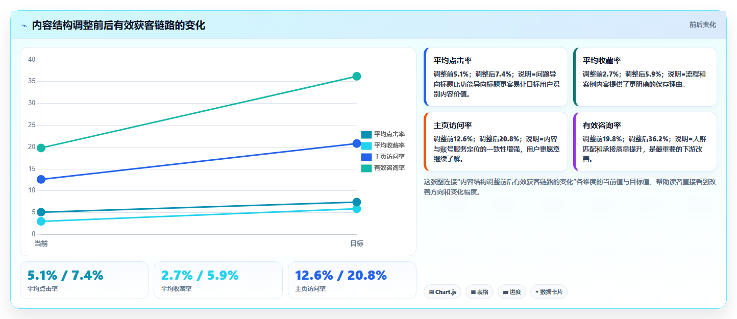The width and height of the screenshot is (737, 319).
Task: Click 有效咨询率 data point at 当前
Action: click(x=41, y=148)
